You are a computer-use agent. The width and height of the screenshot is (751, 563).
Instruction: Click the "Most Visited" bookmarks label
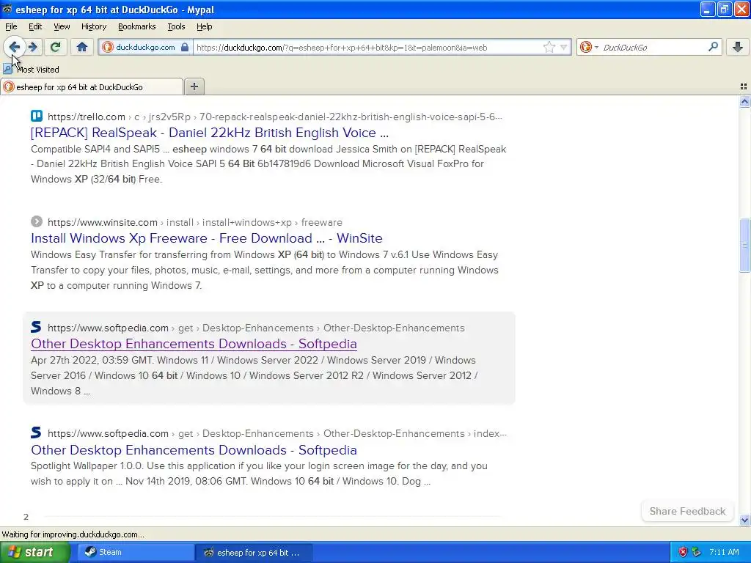point(38,70)
